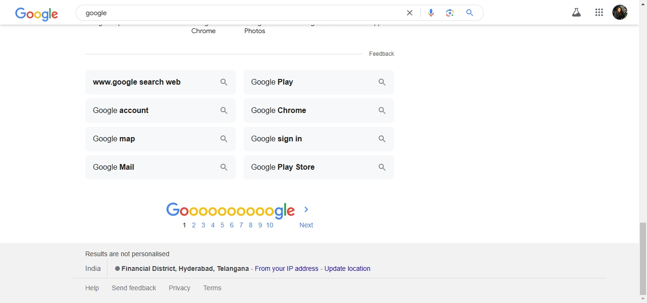Image resolution: width=647 pixels, height=303 pixels.
Task: Click magnifier icon beside 'Google Chrome'
Action: click(382, 111)
